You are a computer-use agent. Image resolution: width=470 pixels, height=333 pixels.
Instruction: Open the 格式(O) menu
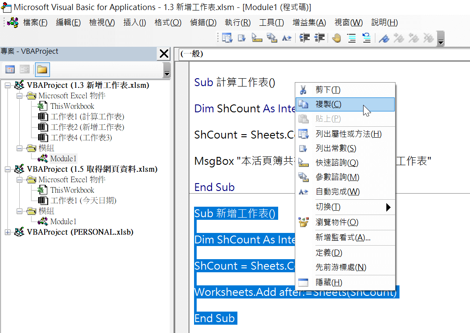coord(168,22)
